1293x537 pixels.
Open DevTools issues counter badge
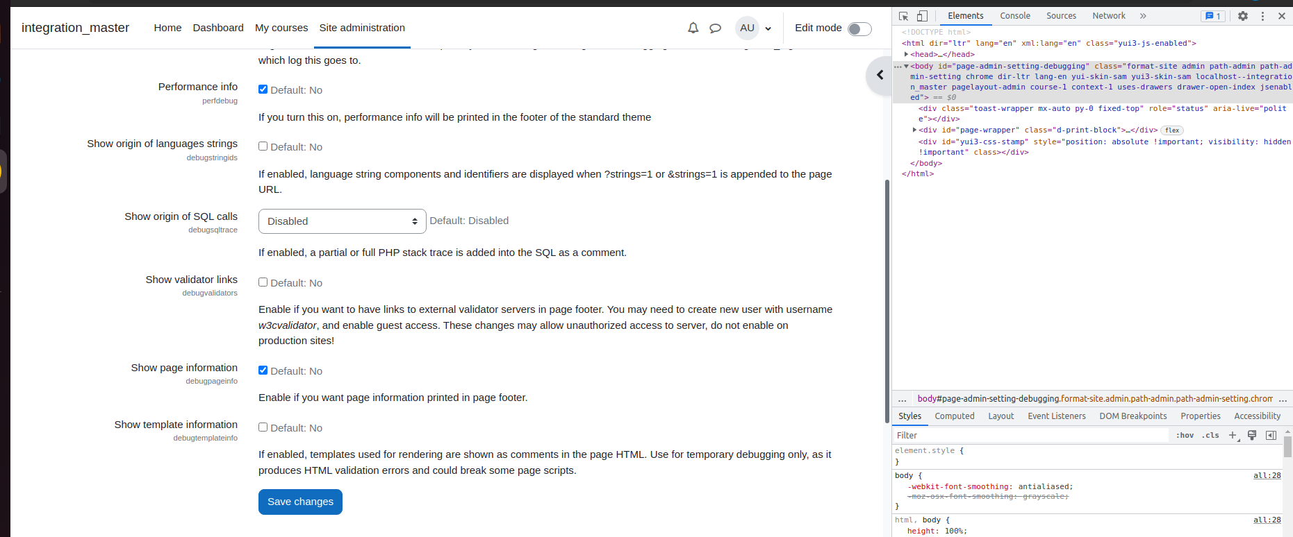pyautogui.click(x=1213, y=16)
